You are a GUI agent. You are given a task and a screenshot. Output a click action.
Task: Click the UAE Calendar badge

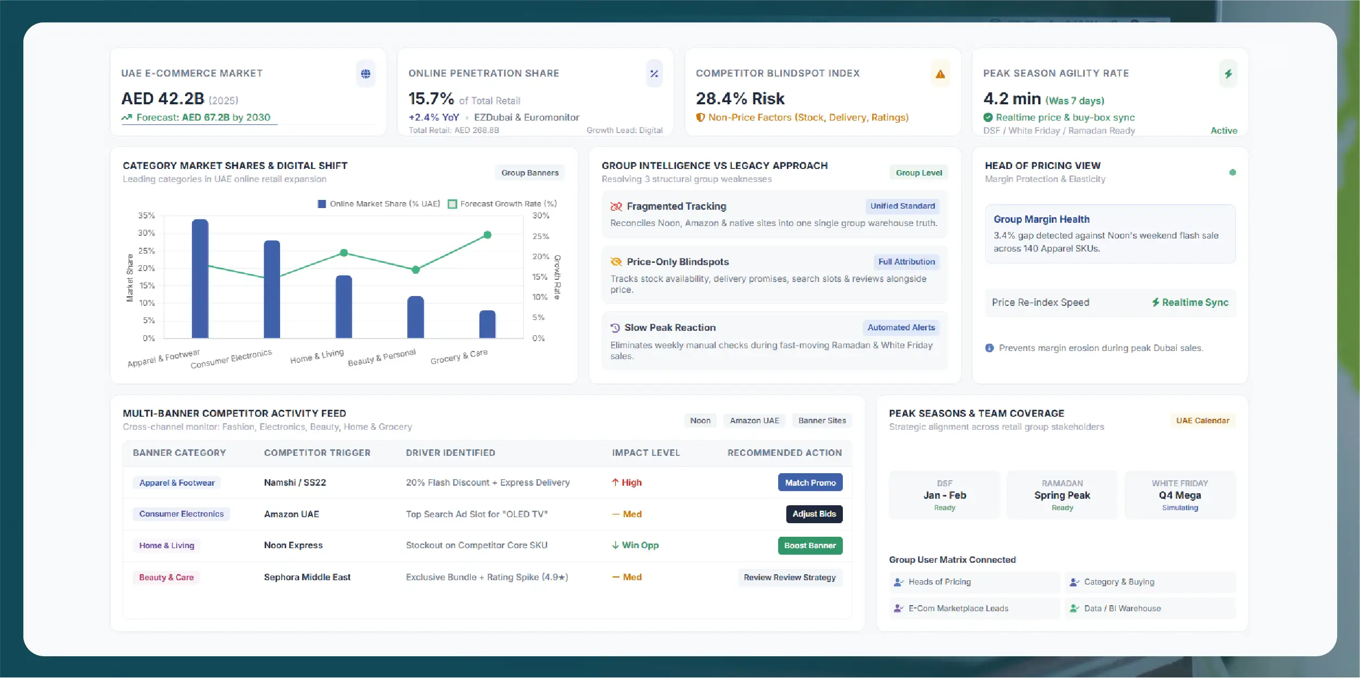click(x=1202, y=420)
